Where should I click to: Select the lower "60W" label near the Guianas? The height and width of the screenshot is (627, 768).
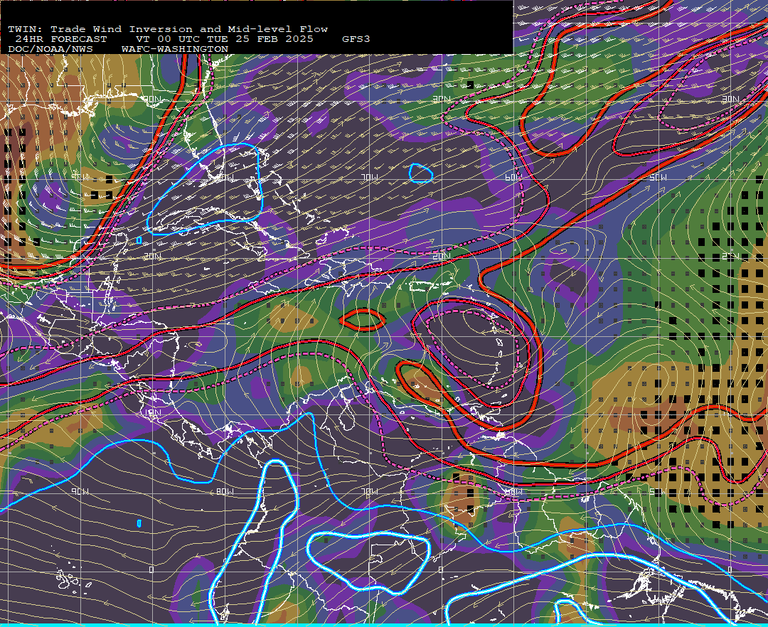pyautogui.click(x=513, y=491)
